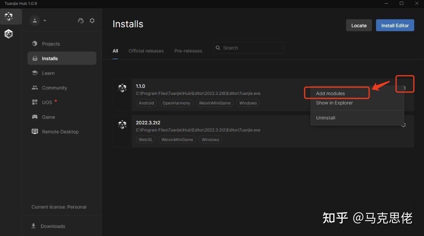Open Hub preferences via the gear icon
Image resolution: width=424 pixels, height=236 pixels.
coord(92,20)
